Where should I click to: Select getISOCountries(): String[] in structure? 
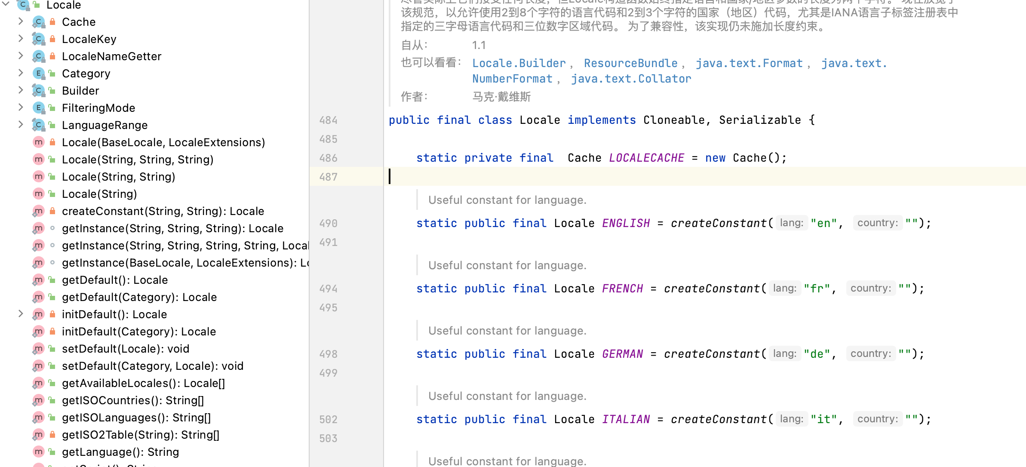(132, 400)
